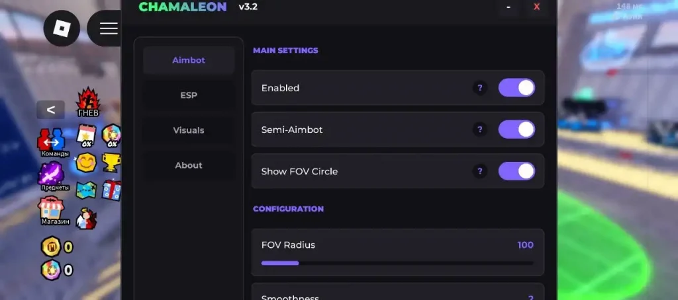Open the hamburger menu button
Image resolution: width=678 pixels, height=300 pixels.
pos(105,28)
